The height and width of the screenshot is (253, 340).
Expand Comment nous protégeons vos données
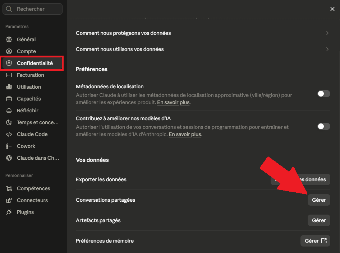tap(203, 33)
